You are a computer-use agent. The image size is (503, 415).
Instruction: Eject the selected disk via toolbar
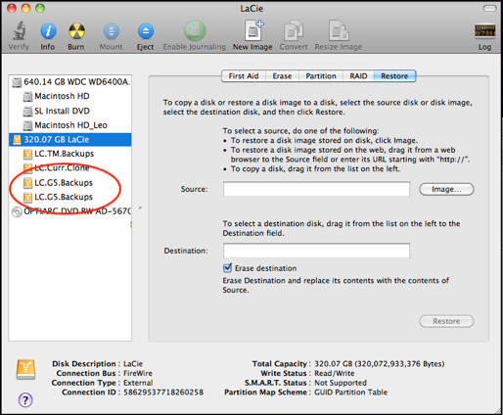(x=145, y=31)
